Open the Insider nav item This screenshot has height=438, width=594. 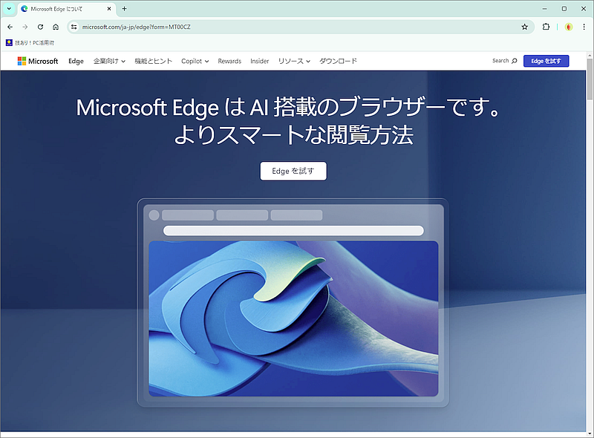pos(259,61)
